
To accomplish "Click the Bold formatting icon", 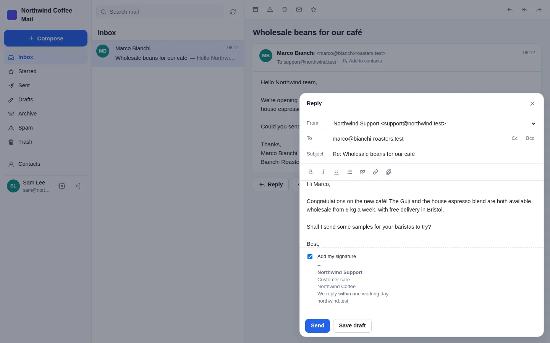I will (311, 172).
